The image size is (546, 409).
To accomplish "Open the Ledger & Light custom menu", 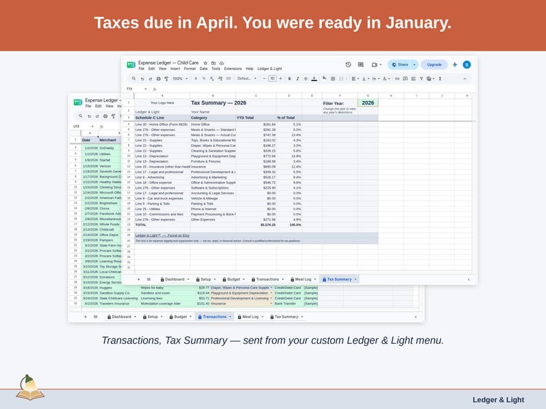I will pos(270,69).
